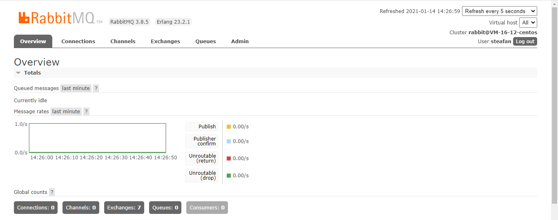The width and height of the screenshot is (558, 220).
Task: Click the Refreshed 2021-01-14 timestamp
Action: click(420, 11)
